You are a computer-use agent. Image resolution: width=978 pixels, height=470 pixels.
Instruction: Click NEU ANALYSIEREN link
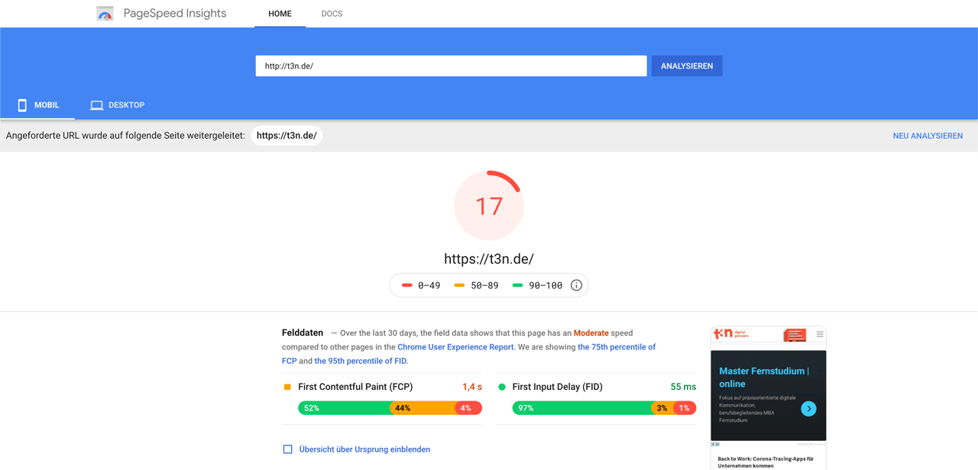[928, 136]
